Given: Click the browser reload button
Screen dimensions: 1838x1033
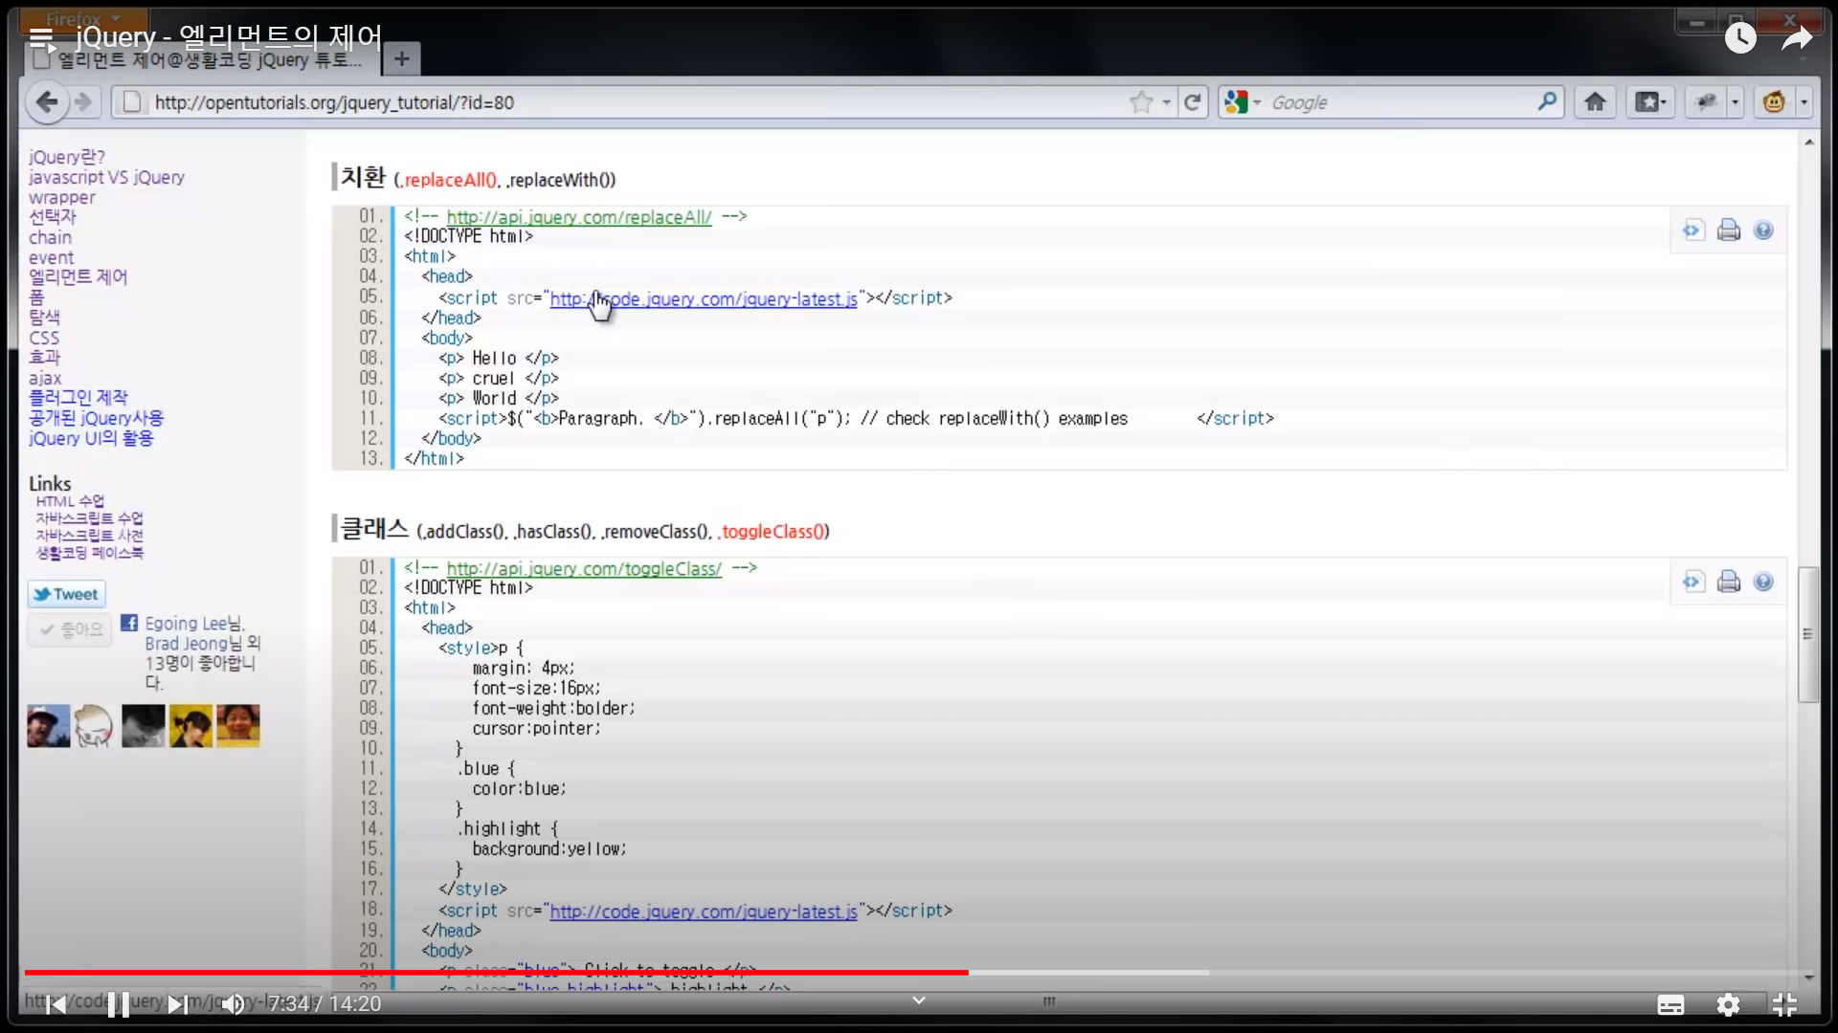Looking at the screenshot, I should tap(1193, 102).
